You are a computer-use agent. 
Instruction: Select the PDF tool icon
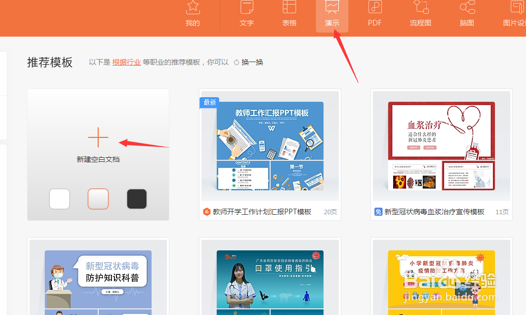(374, 13)
